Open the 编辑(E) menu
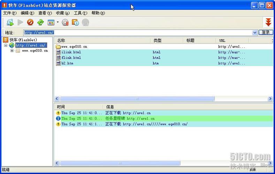Viewport: 275px width, 174px height. [27, 13]
